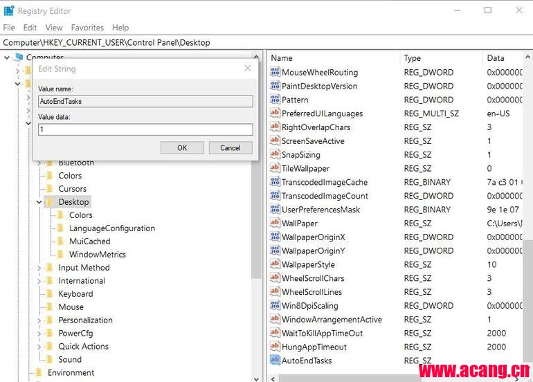Select the Keyboard key
Screen dimensions: 533x382
tap(75, 294)
